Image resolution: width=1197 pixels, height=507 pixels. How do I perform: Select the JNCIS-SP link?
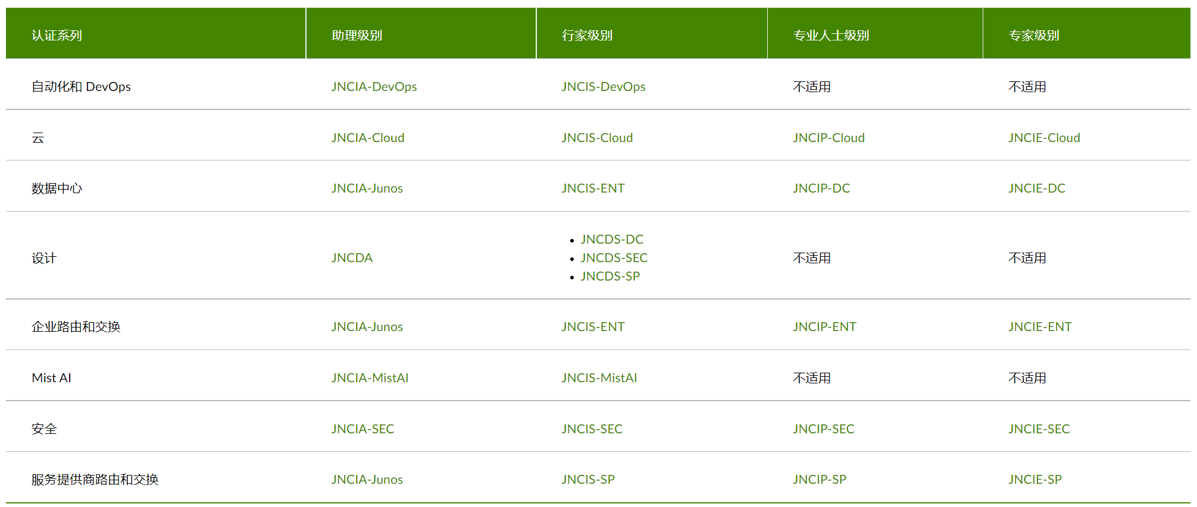588,480
